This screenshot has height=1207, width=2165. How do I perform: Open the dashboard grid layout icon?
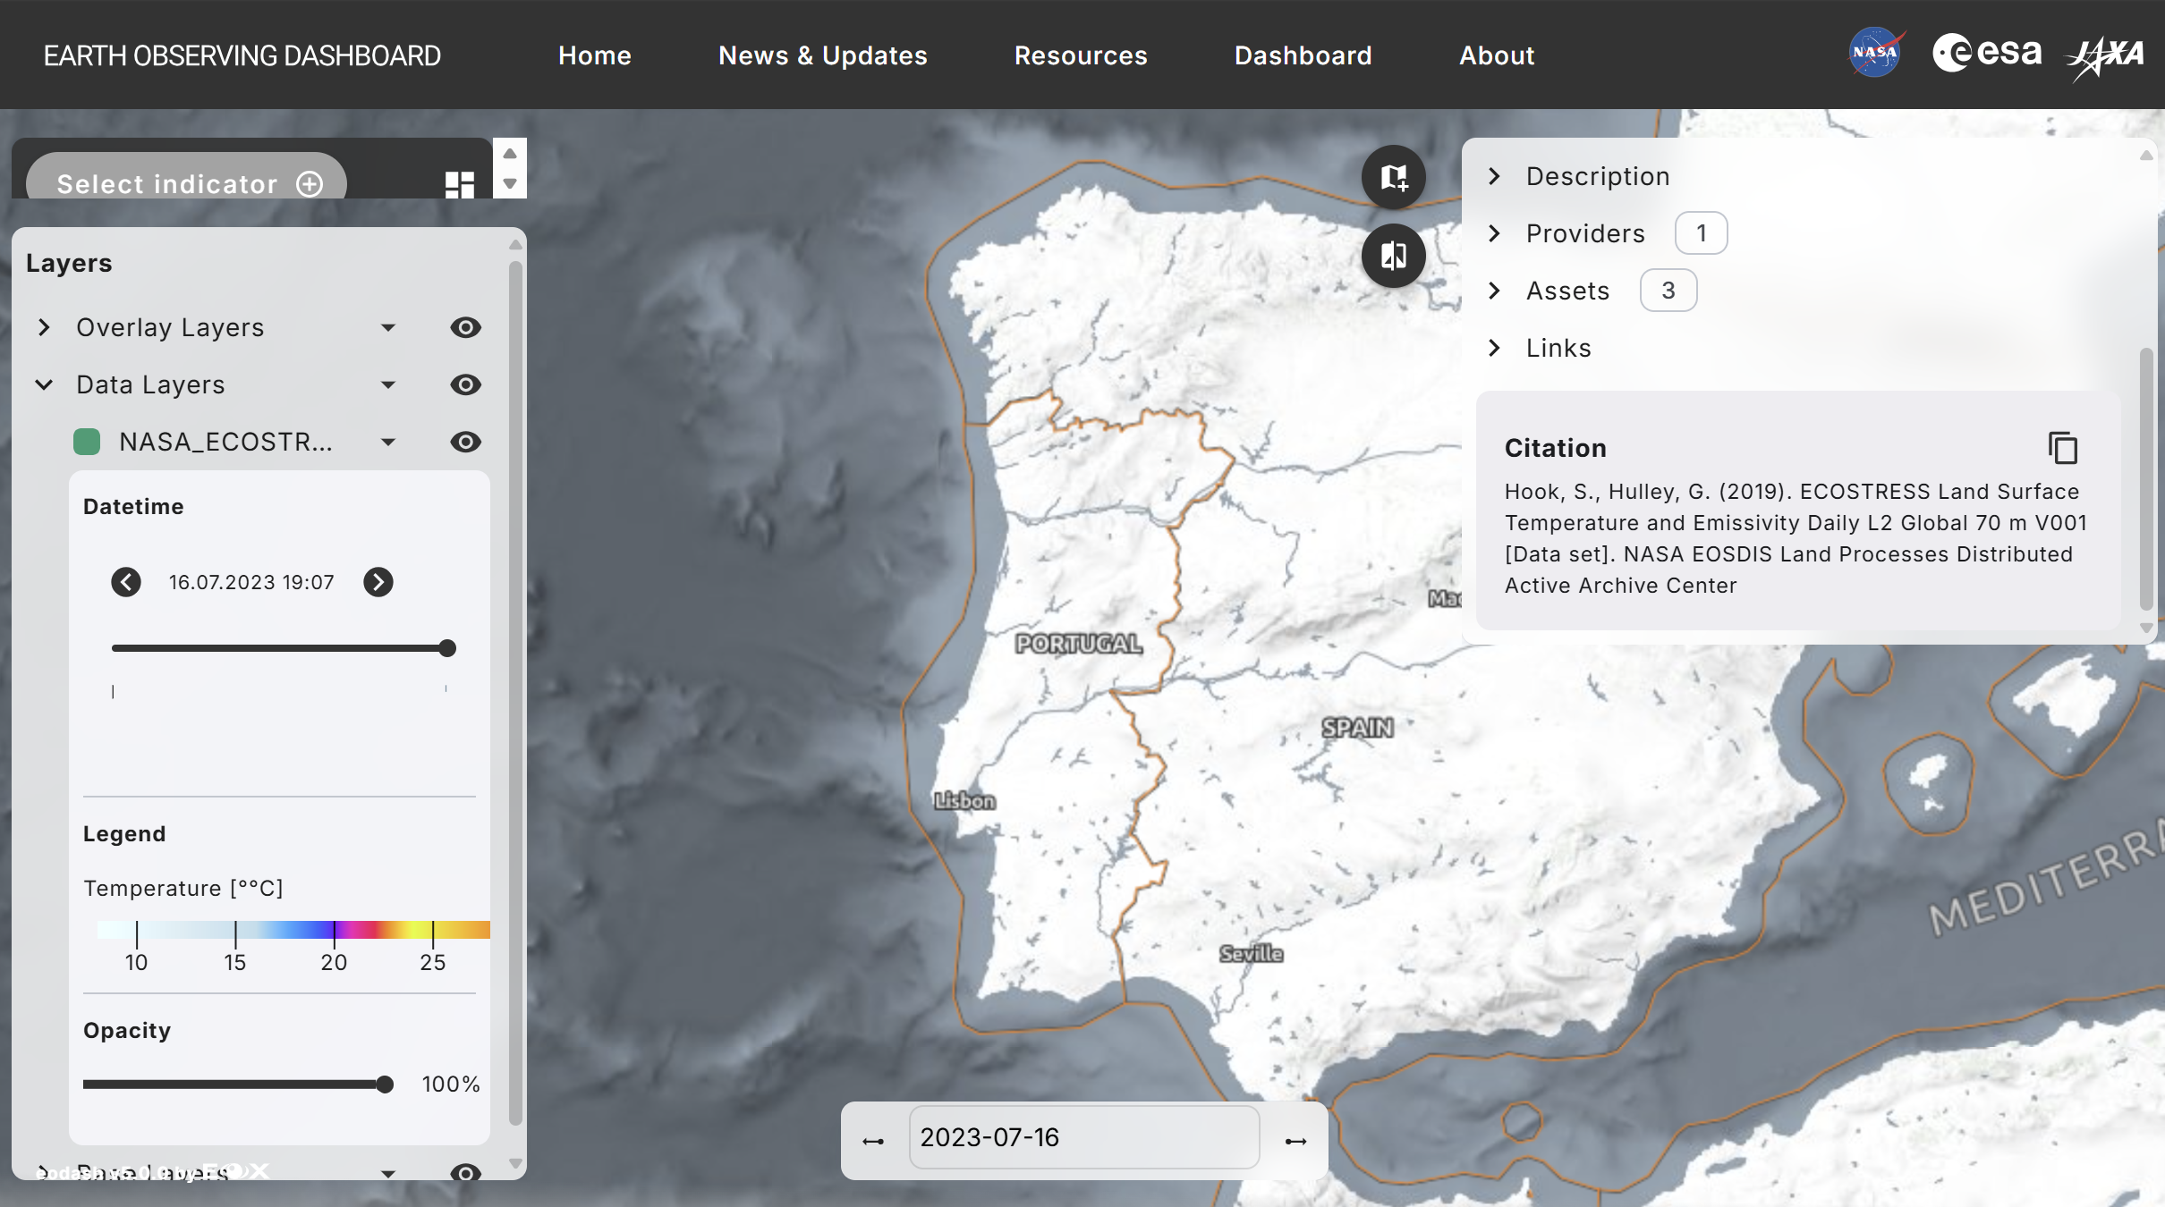click(460, 184)
